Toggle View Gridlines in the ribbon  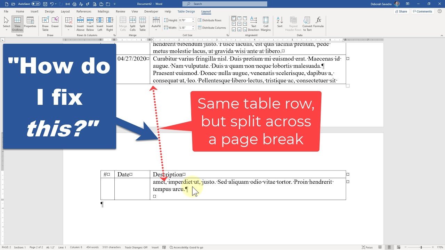coord(17,24)
